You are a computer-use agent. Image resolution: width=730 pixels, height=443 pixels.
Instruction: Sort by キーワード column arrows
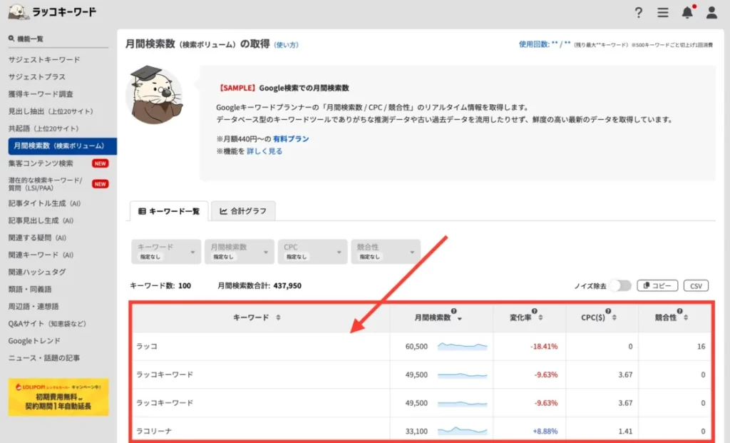[x=278, y=317]
